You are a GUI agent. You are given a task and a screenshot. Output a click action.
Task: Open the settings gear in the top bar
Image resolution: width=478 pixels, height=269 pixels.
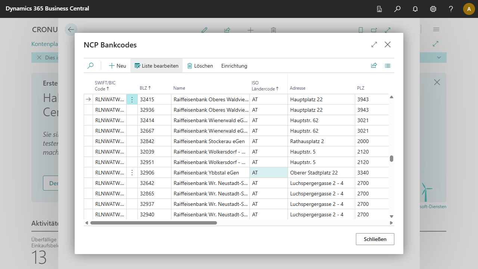pyautogui.click(x=433, y=9)
